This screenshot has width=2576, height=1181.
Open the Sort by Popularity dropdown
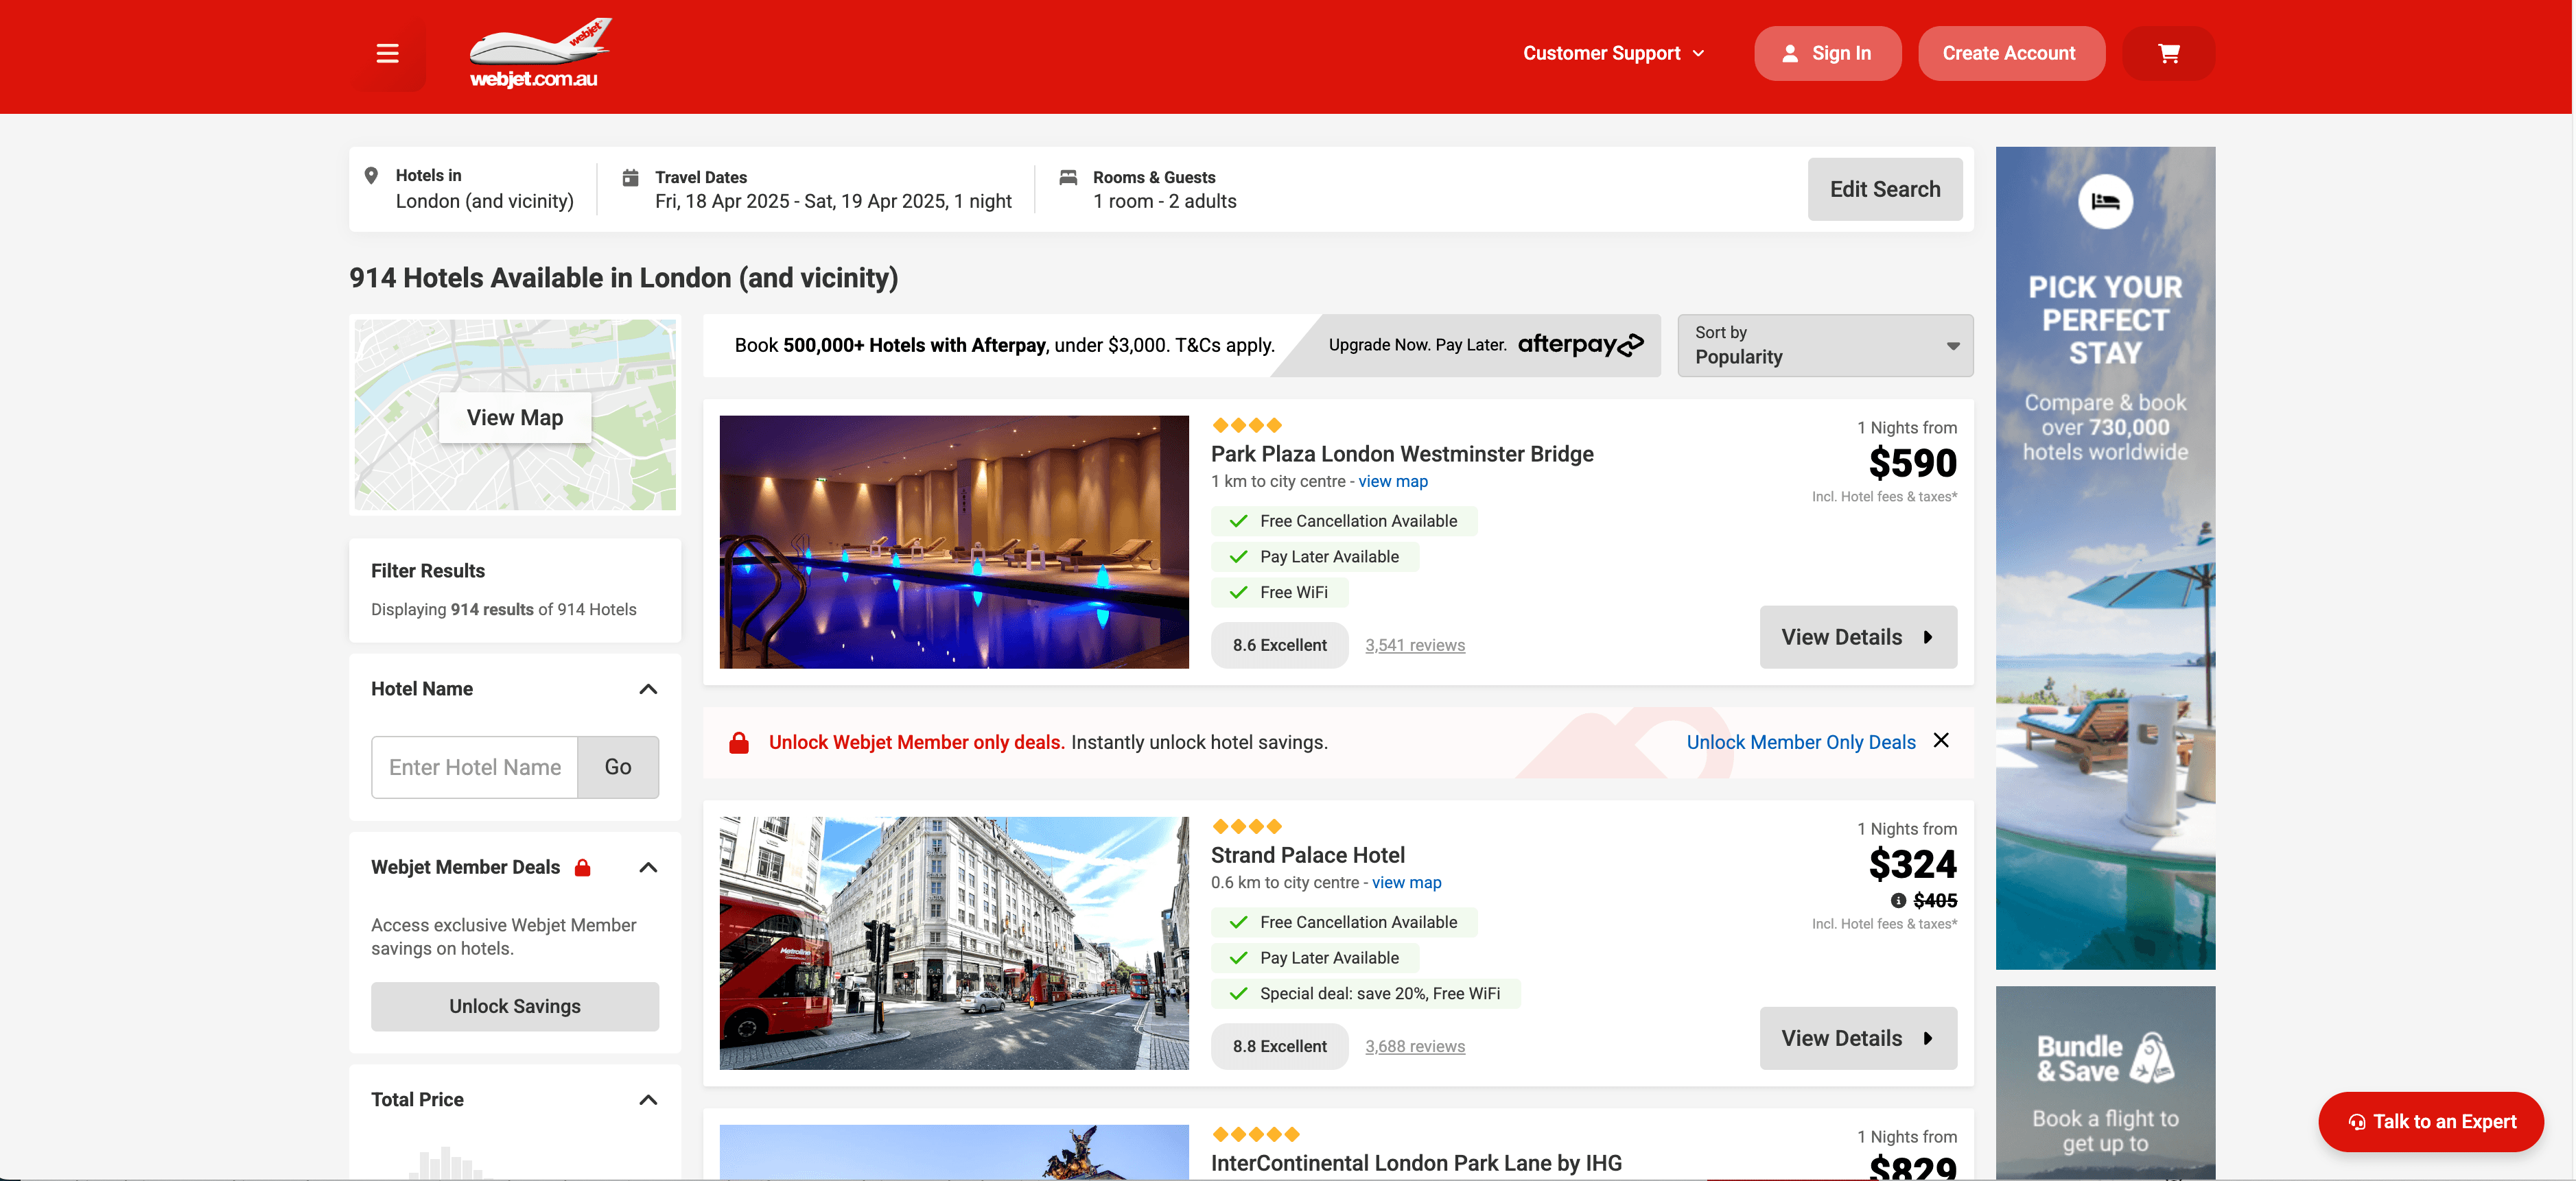point(1824,346)
